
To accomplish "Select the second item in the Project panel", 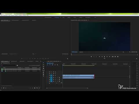I will point(21,71).
